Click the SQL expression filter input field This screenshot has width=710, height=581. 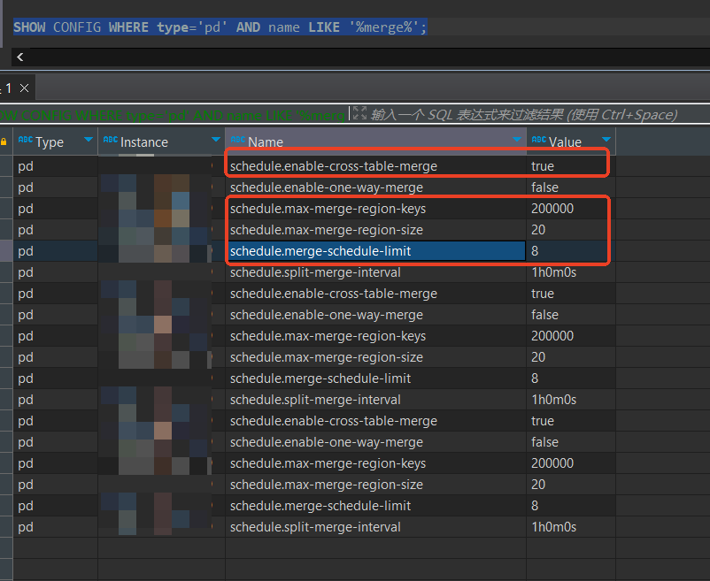pos(522,114)
